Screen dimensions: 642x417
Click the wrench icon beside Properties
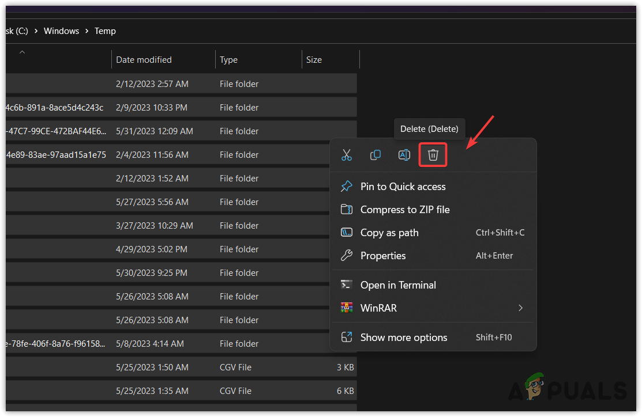point(347,256)
